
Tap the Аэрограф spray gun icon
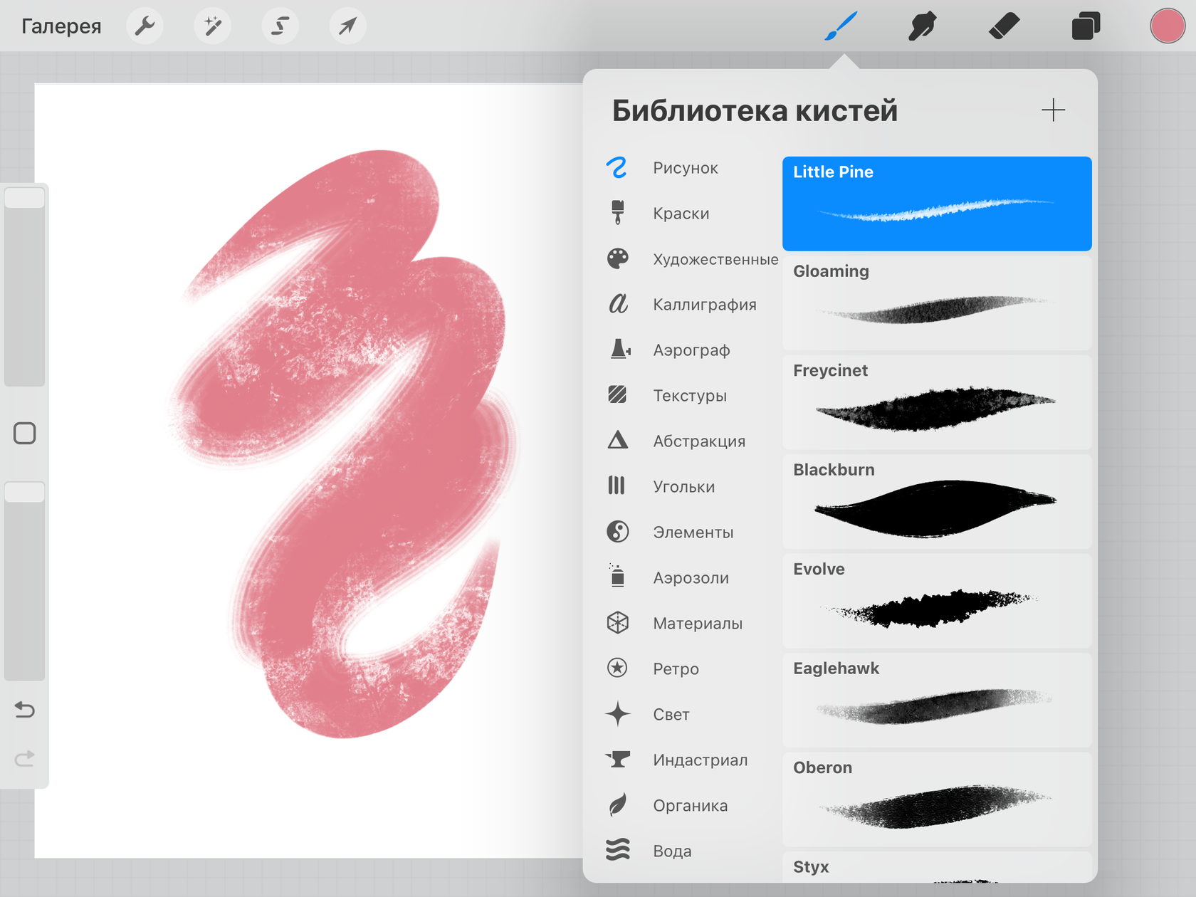pyautogui.click(x=619, y=350)
